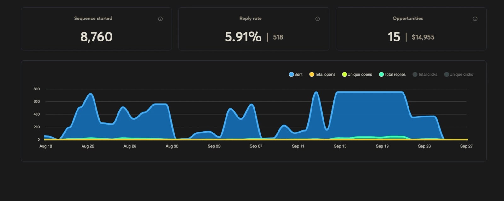
Task: Click the 200 y-axis label
Action: [37, 127]
